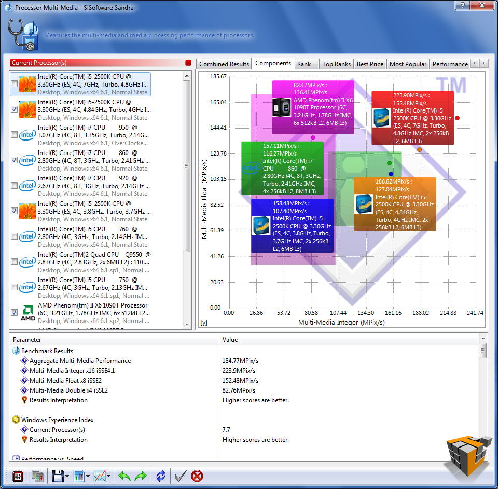Check the Core i7 920 checkbox
This screenshot has width=498, height=489.
(14, 186)
